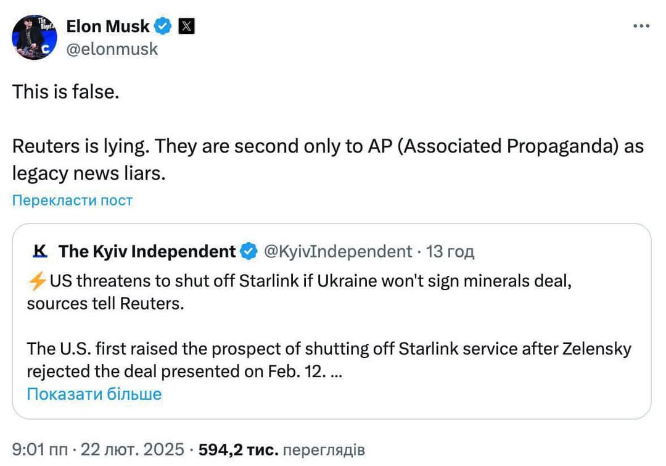Click the X affiliation badge icon
666x466 pixels.
tap(187, 26)
